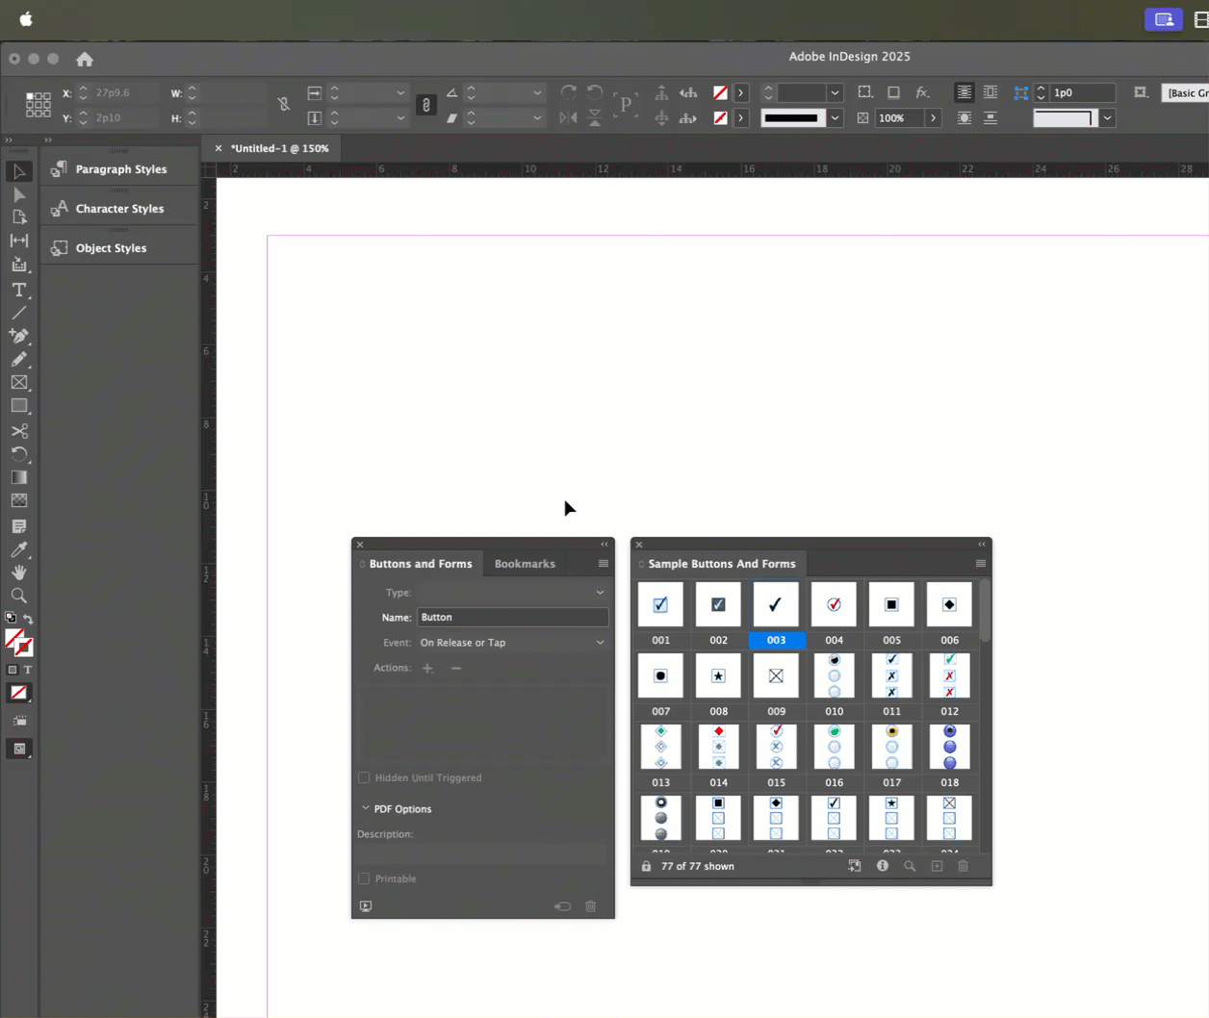Collapse the PDF Options section
Screen dimensions: 1209x1018
[x=366, y=808]
